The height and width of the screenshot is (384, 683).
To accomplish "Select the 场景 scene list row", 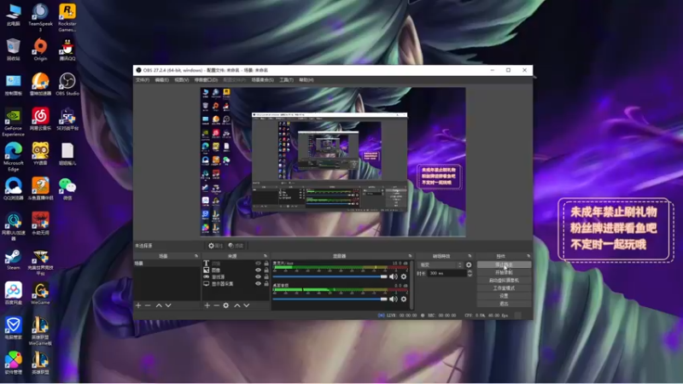I will 166,264.
